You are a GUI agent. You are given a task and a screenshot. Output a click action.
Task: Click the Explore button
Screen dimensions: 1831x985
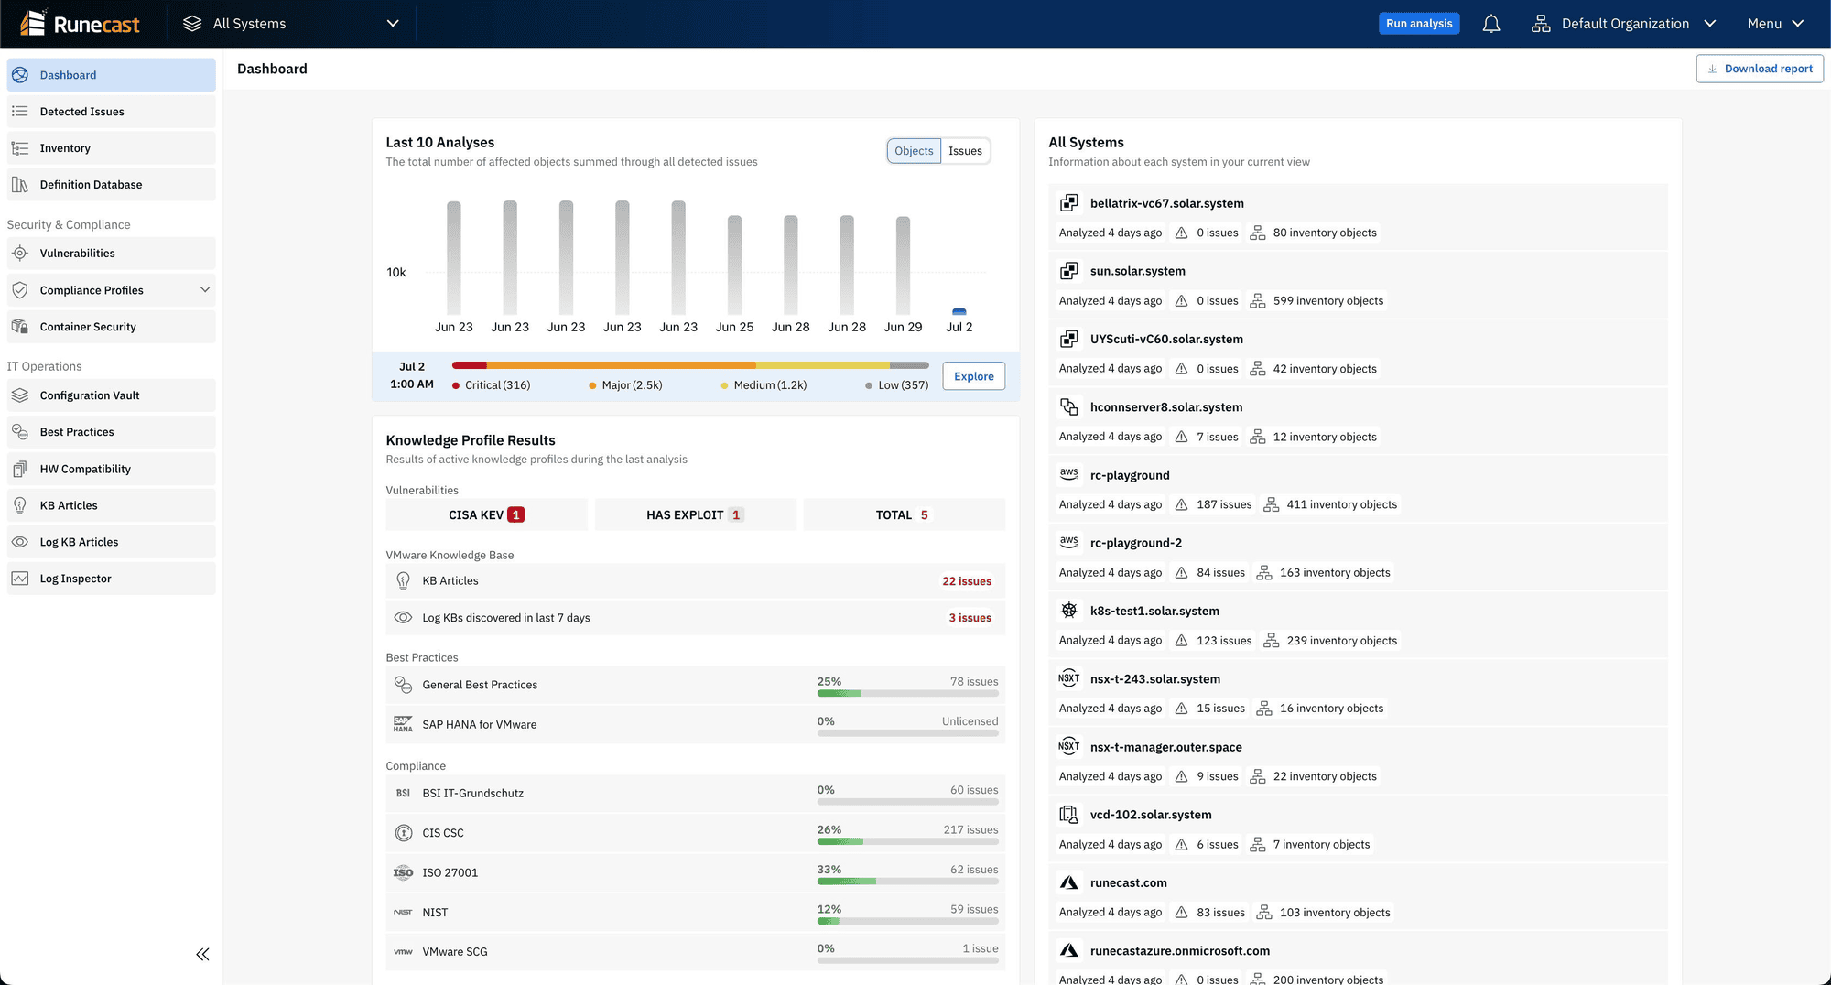pyautogui.click(x=973, y=376)
